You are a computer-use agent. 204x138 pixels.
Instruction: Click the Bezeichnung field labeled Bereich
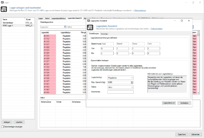(123, 44)
